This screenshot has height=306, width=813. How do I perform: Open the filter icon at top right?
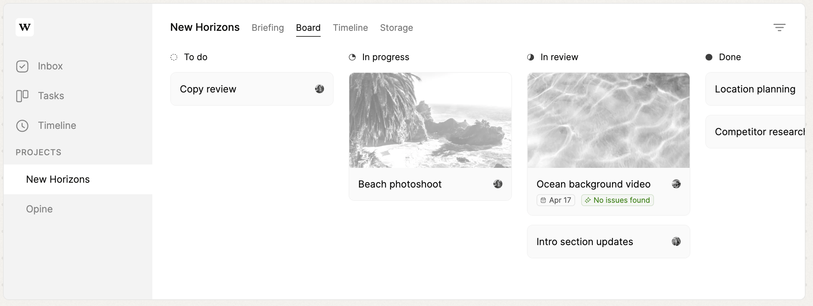[x=779, y=27]
